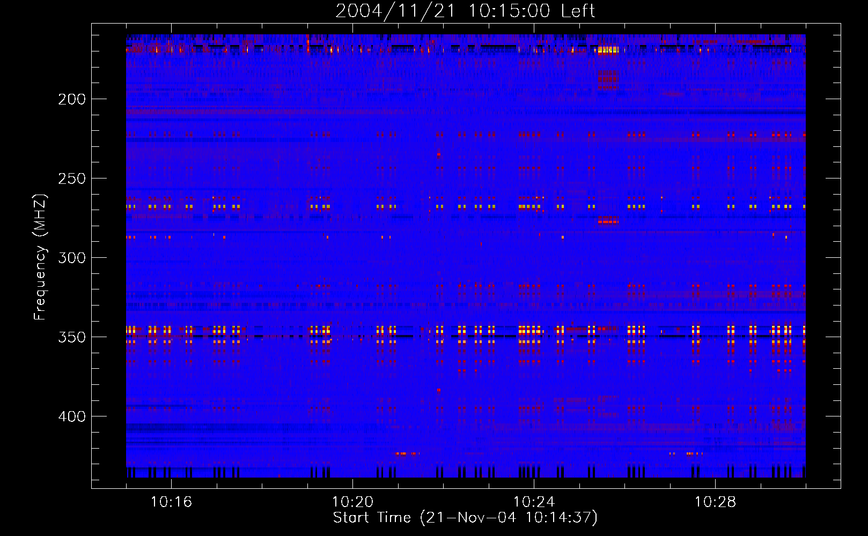Click the '10:16' time tick label
868x536 pixels.
tap(171, 502)
